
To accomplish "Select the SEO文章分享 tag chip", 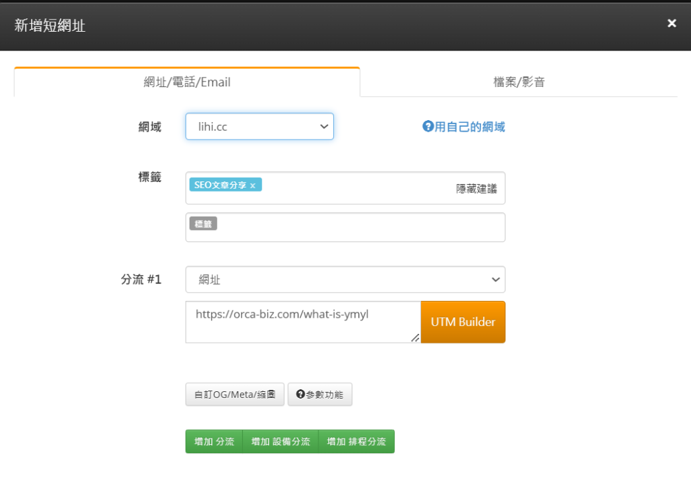I will (x=225, y=185).
